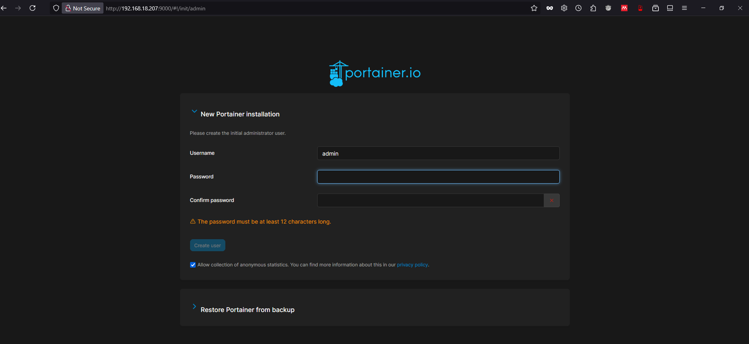Focus the Password input field
The height and width of the screenshot is (344, 749).
[x=438, y=177]
